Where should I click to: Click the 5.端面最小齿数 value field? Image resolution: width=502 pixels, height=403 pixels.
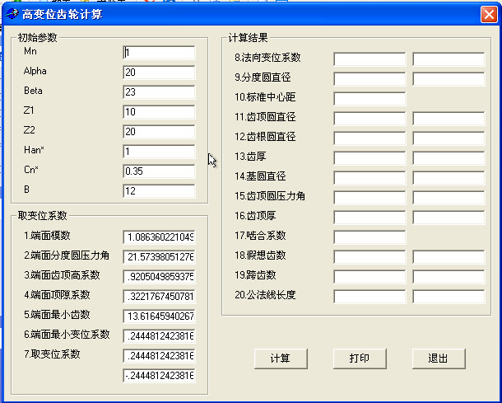pos(158,316)
